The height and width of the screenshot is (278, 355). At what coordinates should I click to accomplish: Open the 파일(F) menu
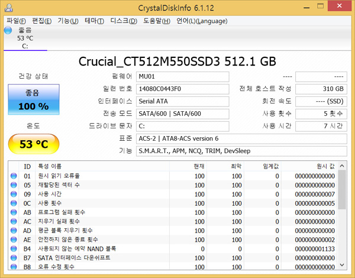tap(16, 21)
